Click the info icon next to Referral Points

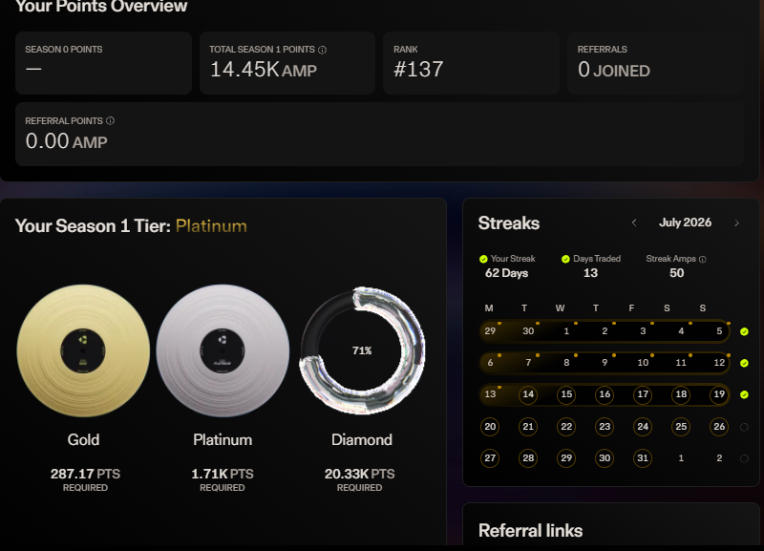pos(110,121)
